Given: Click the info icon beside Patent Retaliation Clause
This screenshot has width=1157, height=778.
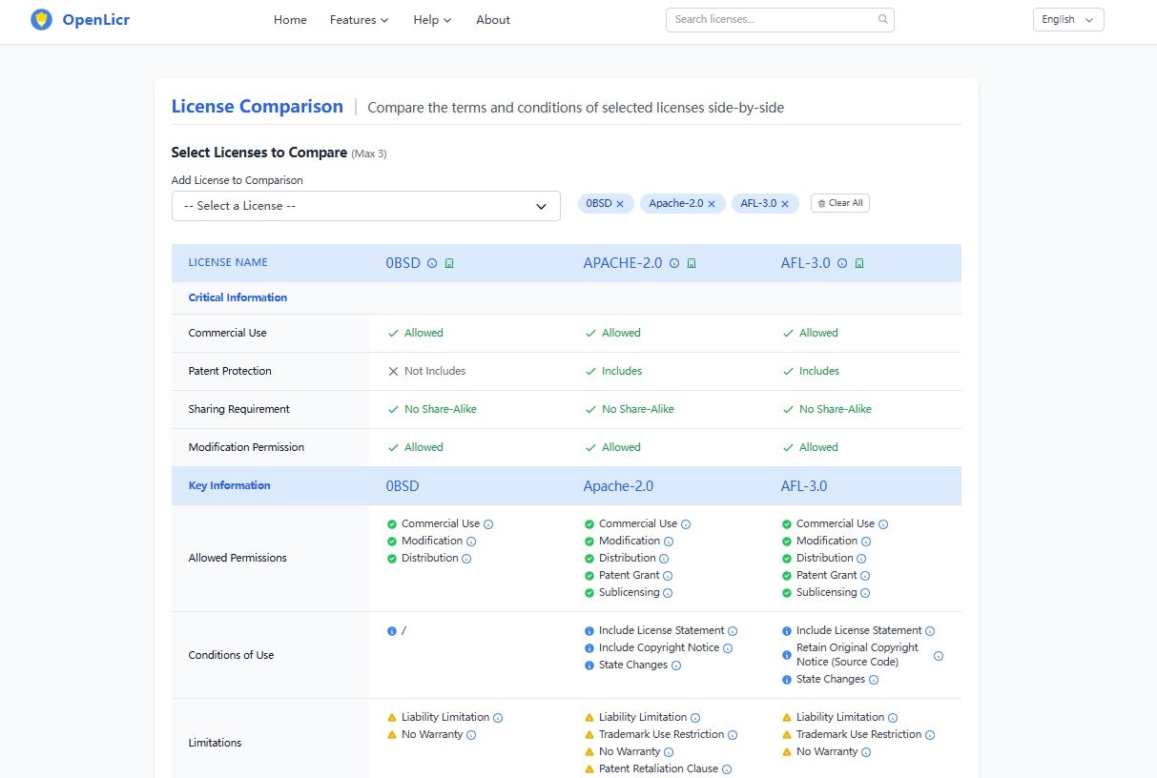Looking at the screenshot, I should 727,769.
